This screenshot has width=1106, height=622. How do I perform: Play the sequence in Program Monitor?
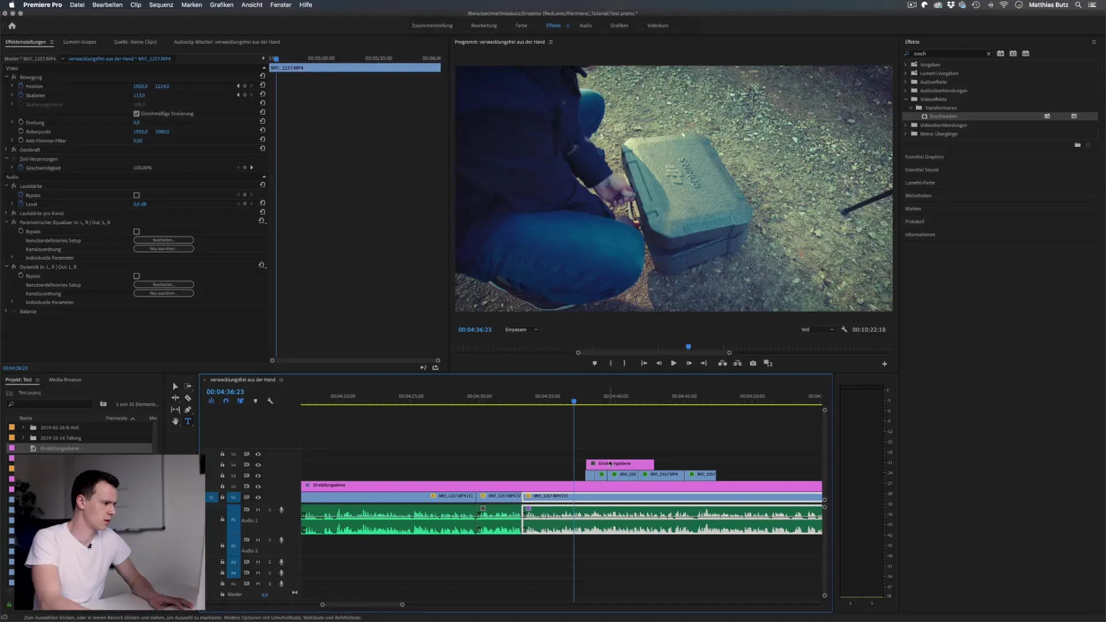(x=673, y=363)
